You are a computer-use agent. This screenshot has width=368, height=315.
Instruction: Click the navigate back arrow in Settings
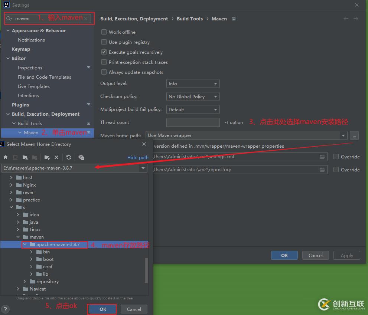346,19
